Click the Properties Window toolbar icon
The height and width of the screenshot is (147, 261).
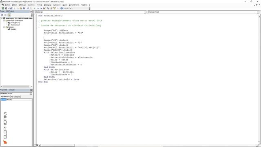click(51, 8)
